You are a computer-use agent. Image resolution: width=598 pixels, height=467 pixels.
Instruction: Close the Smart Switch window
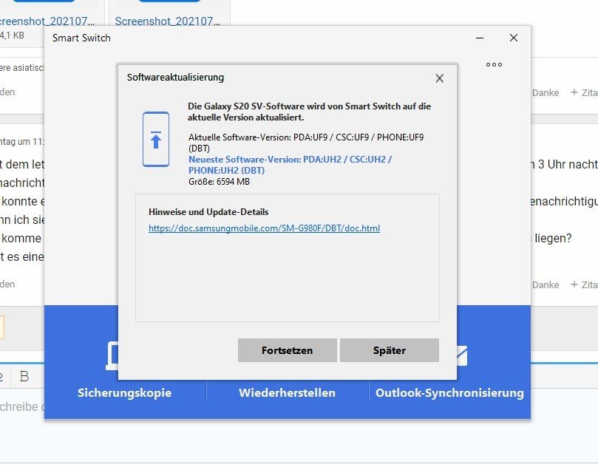[x=514, y=38]
